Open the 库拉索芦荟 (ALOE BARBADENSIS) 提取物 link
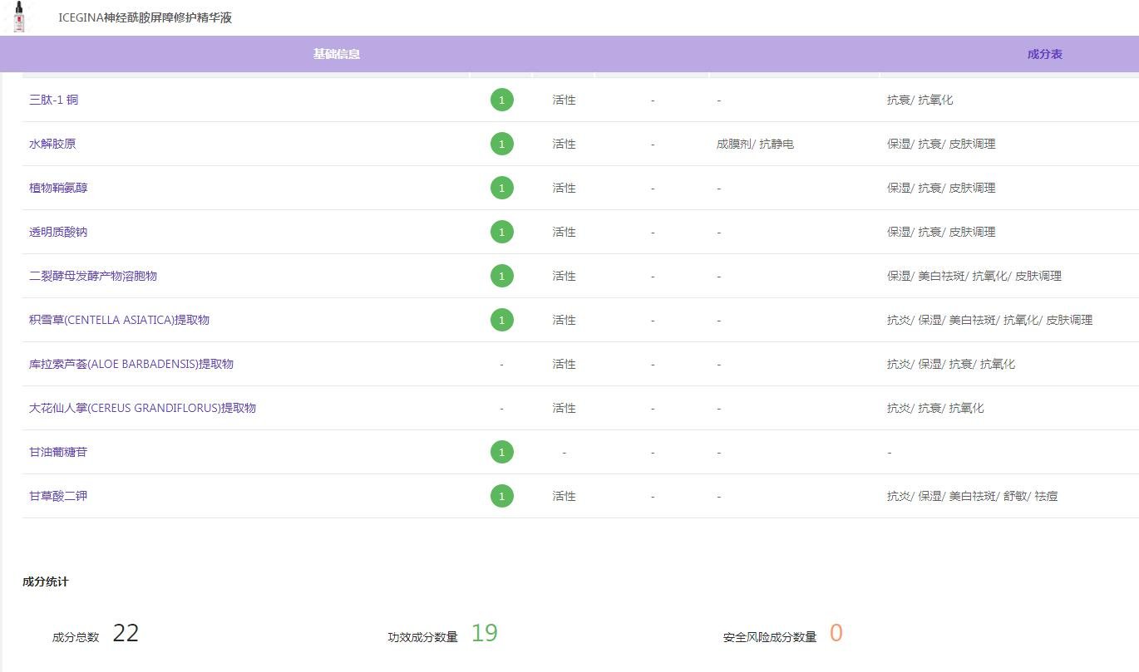This screenshot has width=1139, height=672. pyautogui.click(x=131, y=364)
